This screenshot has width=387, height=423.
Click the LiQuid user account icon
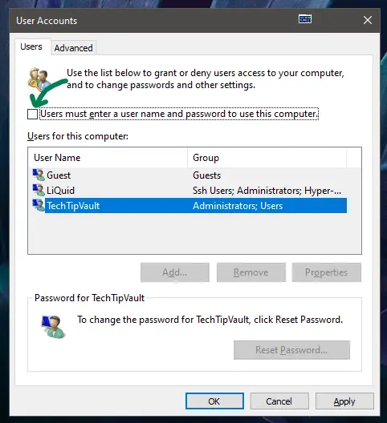click(x=39, y=190)
